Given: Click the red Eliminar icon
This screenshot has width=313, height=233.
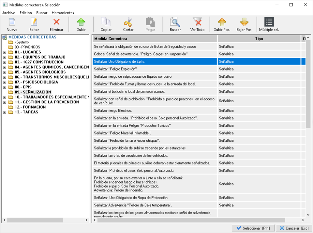Looking at the screenshot, I should coord(56,22).
